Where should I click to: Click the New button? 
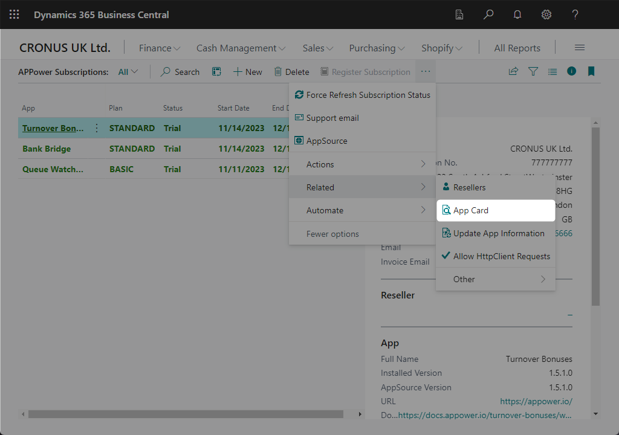pyautogui.click(x=247, y=72)
